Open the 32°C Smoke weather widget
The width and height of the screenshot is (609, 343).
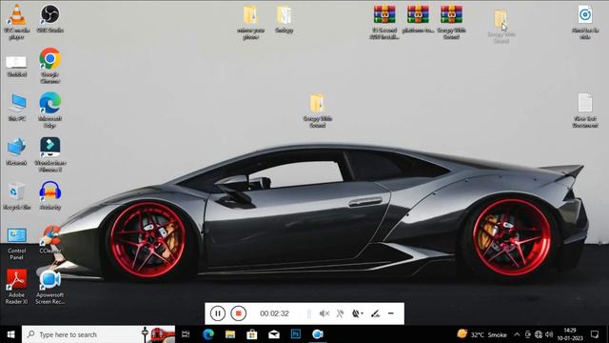coord(482,334)
